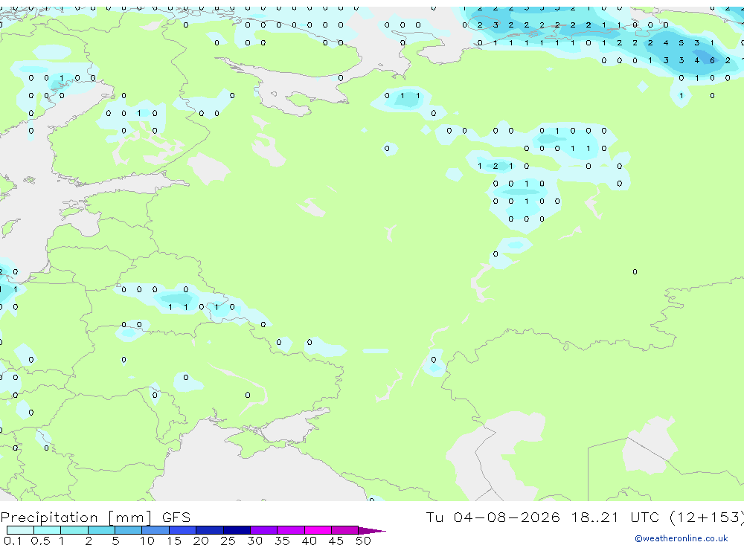
Task: Select the 1–2 mm legend color swatch
Action: pyautogui.click(x=74, y=530)
